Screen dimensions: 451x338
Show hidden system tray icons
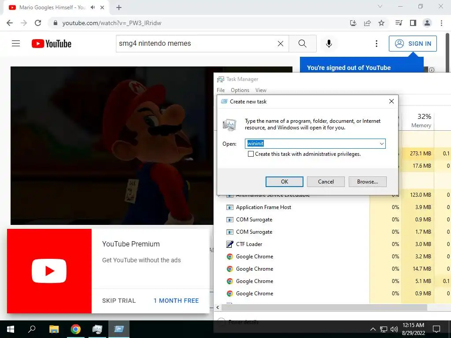coord(373,329)
